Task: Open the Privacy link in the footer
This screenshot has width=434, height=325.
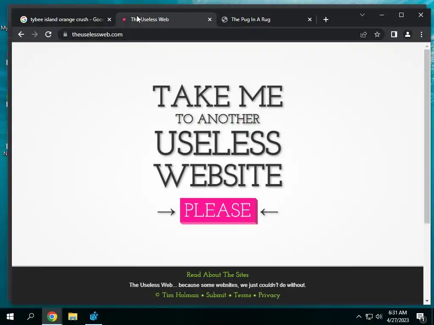Action: point(269,295)
